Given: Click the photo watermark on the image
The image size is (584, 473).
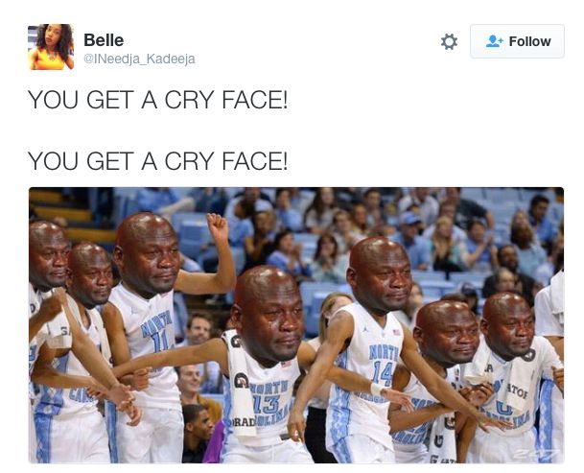Looking at the screenshot, I should [536, 453].
